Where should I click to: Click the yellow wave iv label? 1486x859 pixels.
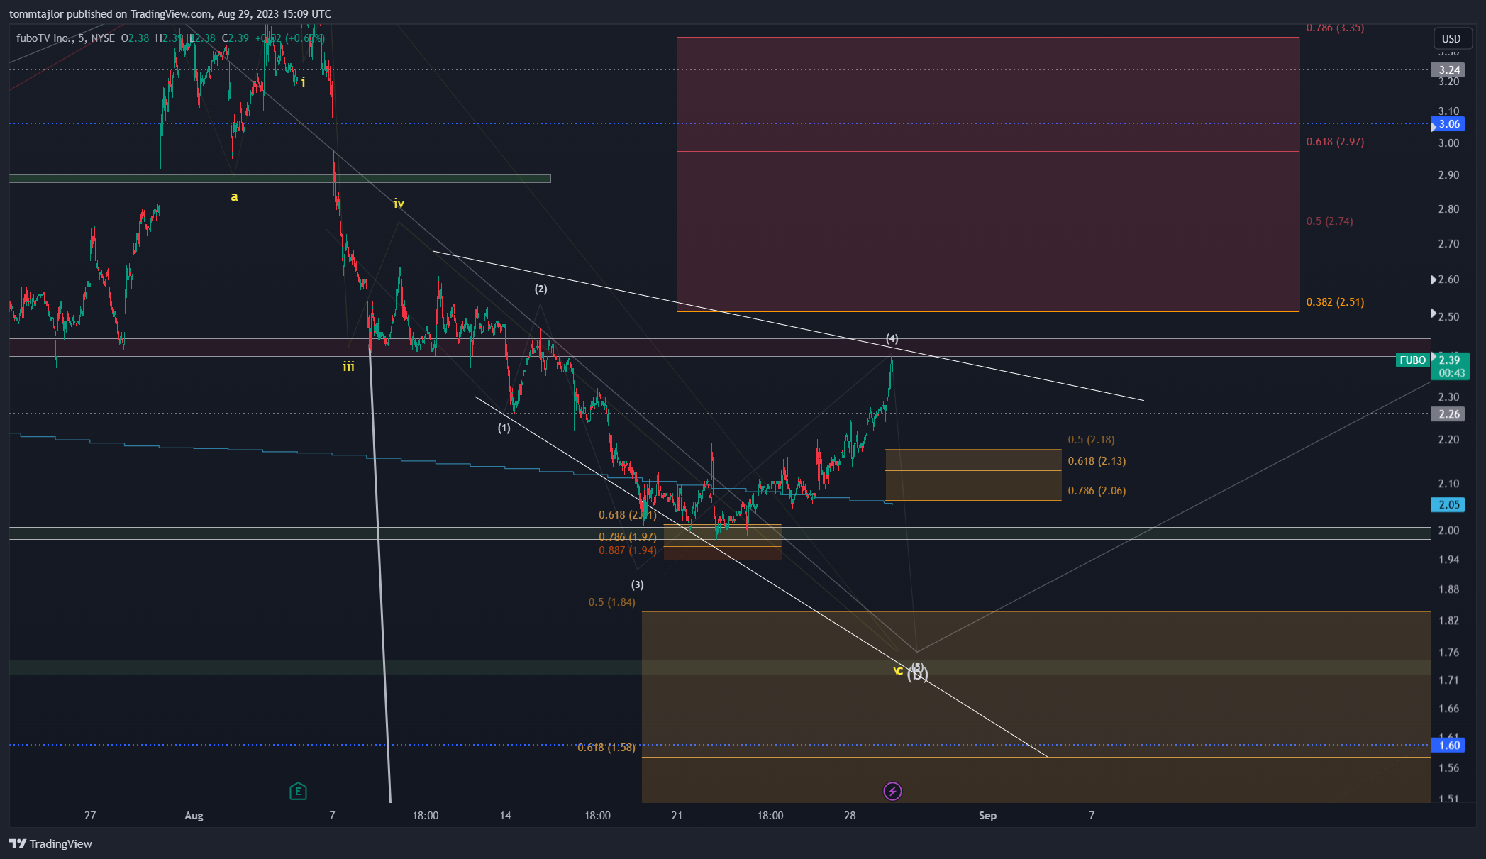coord(399,204)
